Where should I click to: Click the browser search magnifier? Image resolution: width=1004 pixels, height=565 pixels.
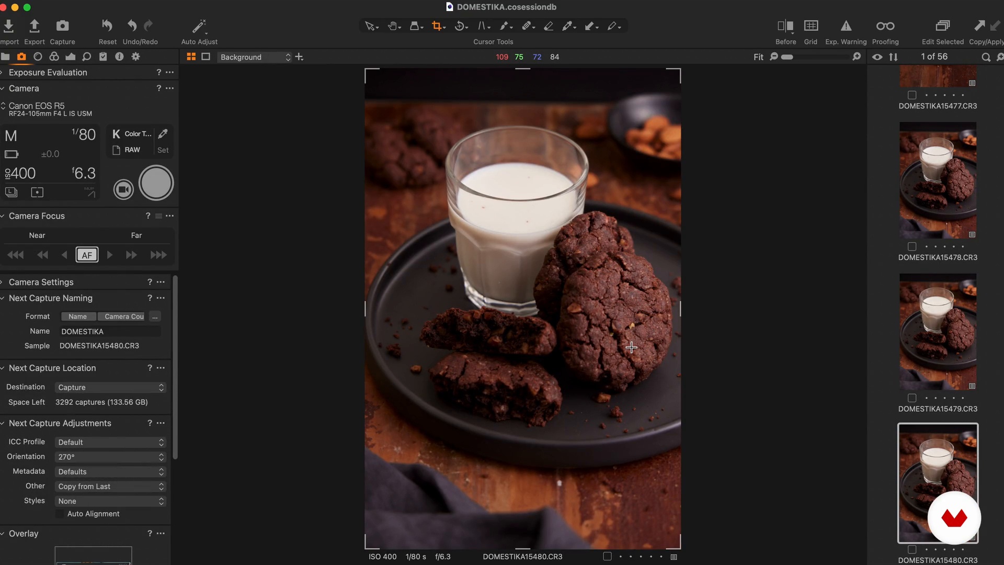pyautogui.click(x=986, y=57)
